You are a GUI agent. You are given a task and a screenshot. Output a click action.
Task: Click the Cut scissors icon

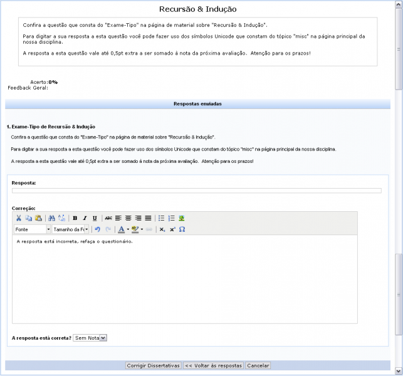coord(19,218)
